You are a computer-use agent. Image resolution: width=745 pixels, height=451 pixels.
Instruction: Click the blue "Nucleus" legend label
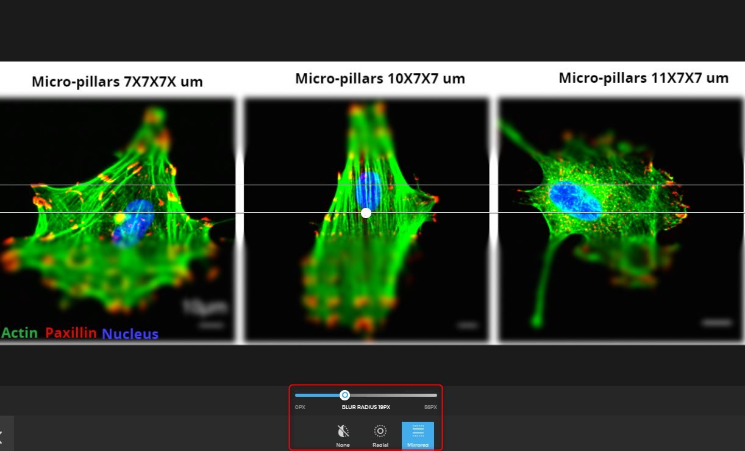pos(130,334)
